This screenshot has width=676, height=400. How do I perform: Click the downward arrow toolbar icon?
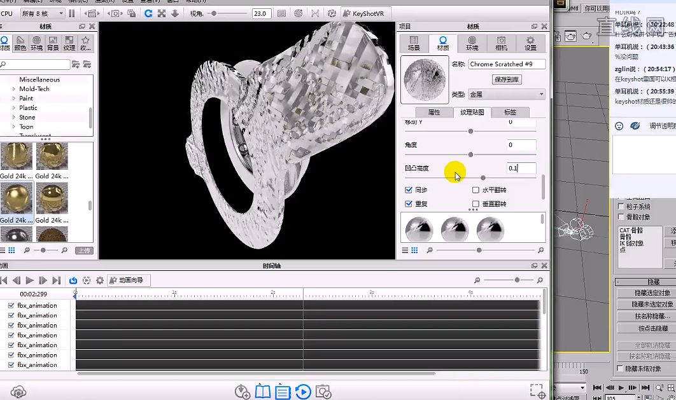[x=175, y=13]
